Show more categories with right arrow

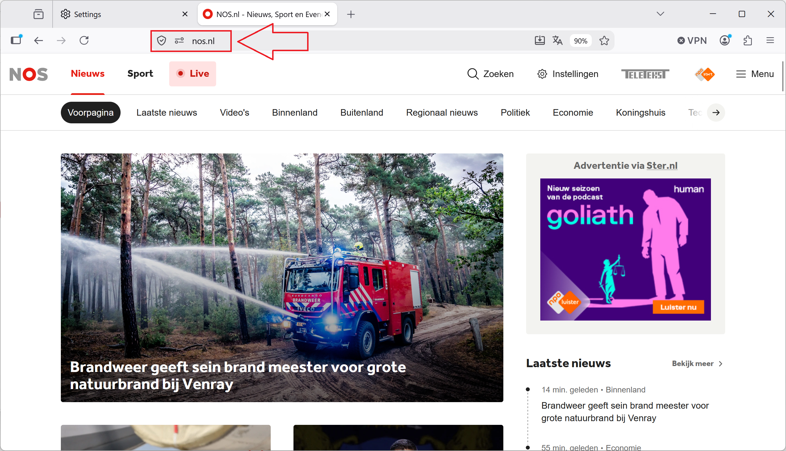tap(716, 113)
